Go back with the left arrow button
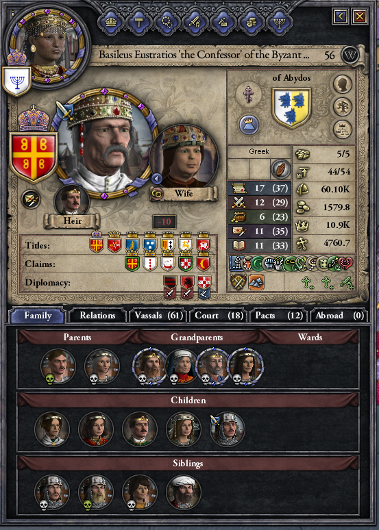 click(341, 16)
